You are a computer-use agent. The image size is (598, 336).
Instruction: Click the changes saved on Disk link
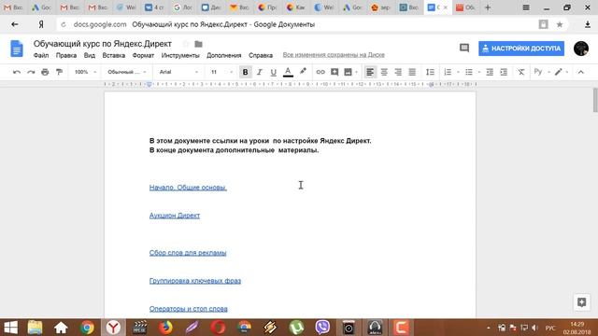334,55
